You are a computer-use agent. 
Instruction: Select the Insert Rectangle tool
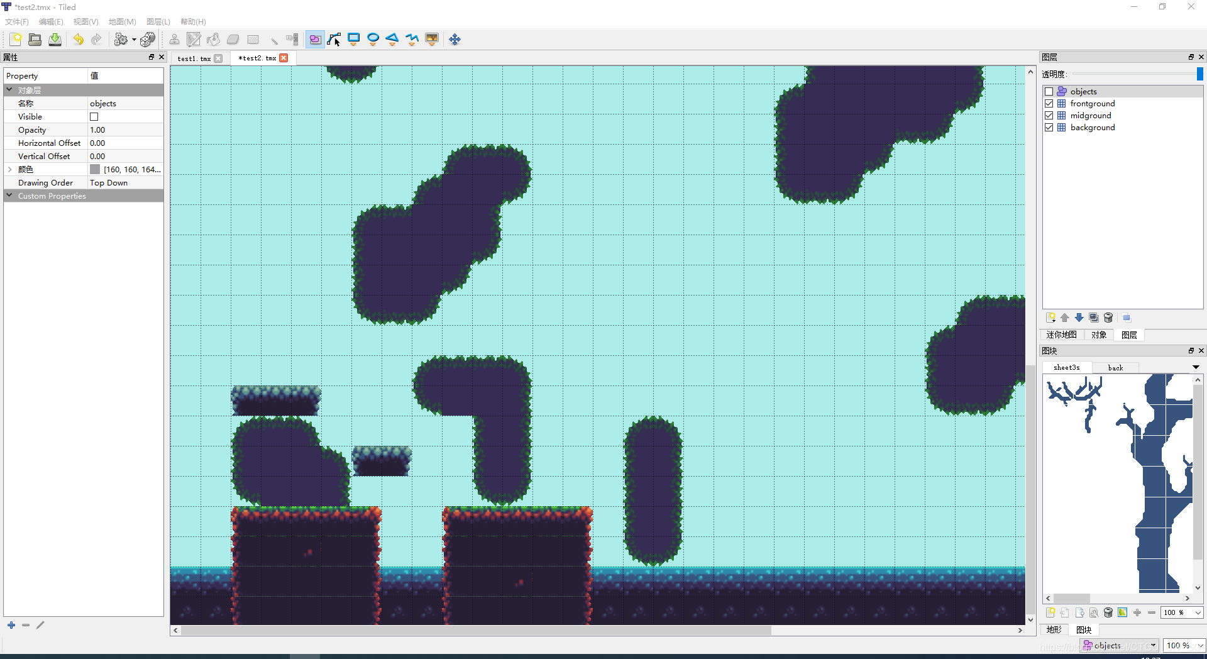pyautogui.click(x=354, y=40)
